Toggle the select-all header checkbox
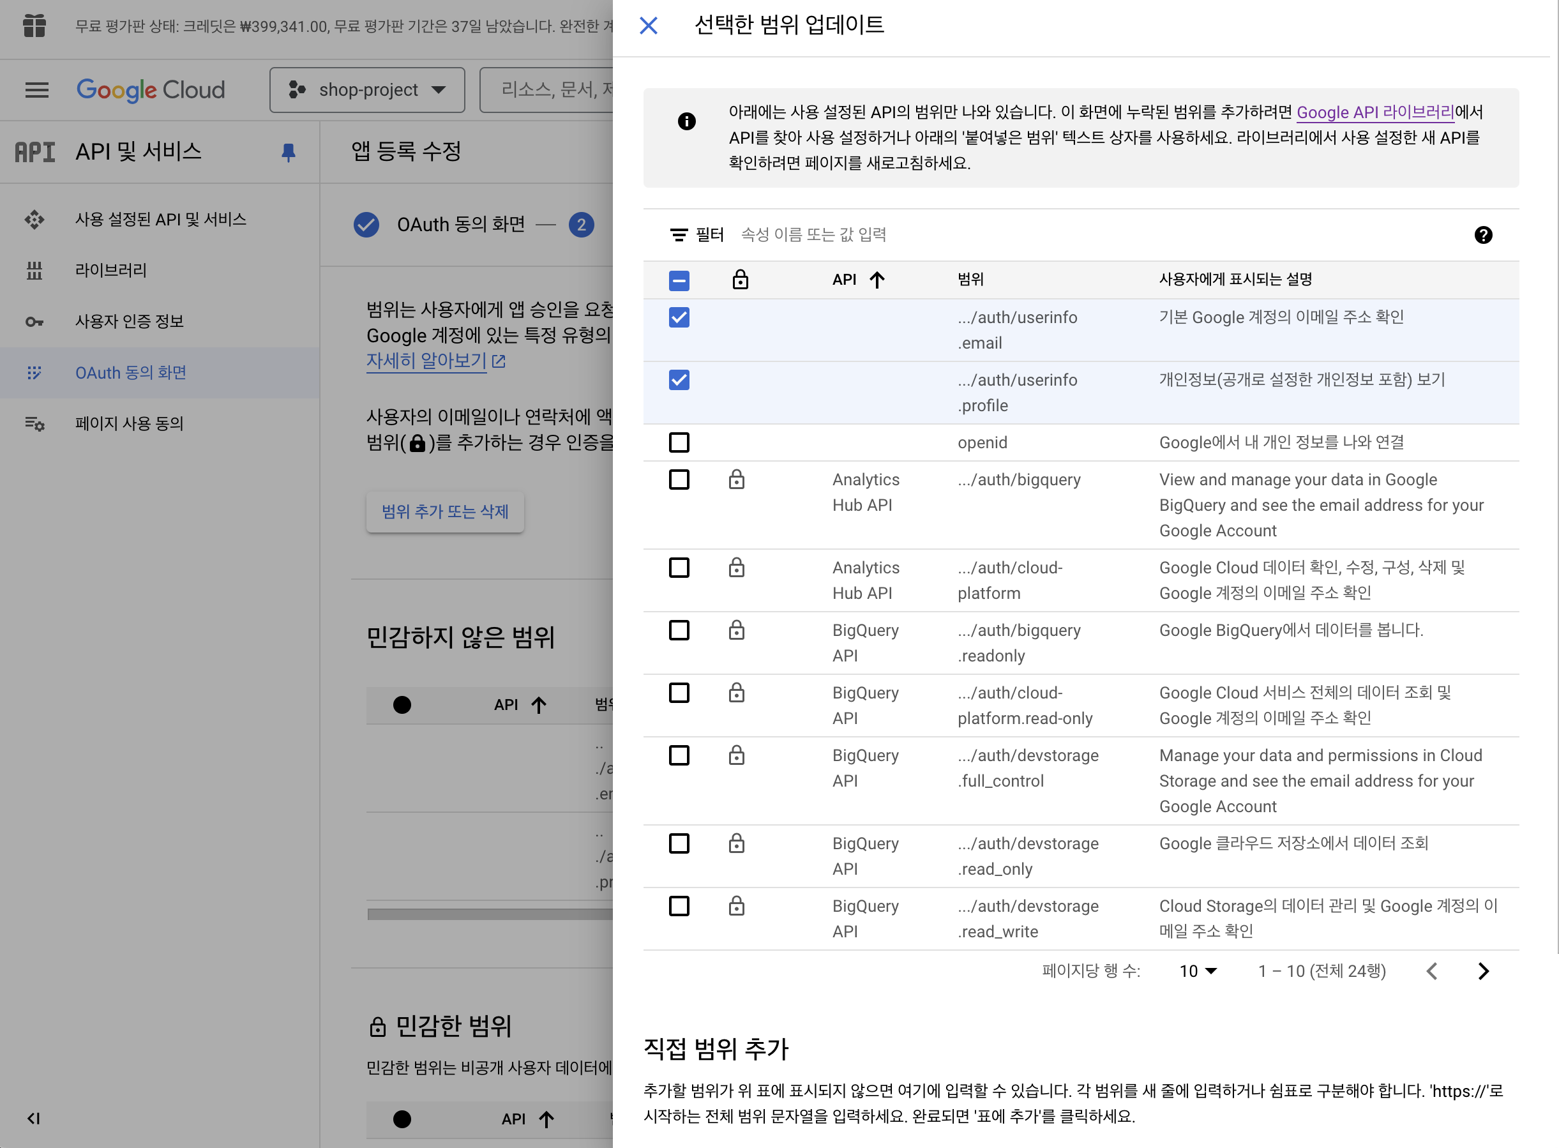The image size is (1559, 1148). (679, 280)
